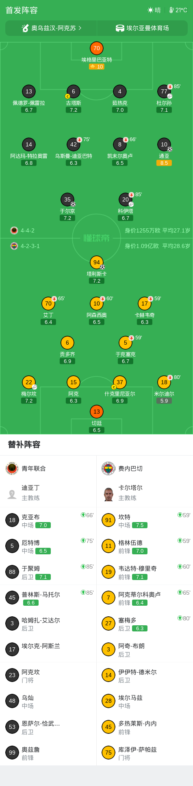Tap goalkeeper 埃格里巴亚特 number 70 badge
The height and width of the screenshot is (786, 193).
97,48
